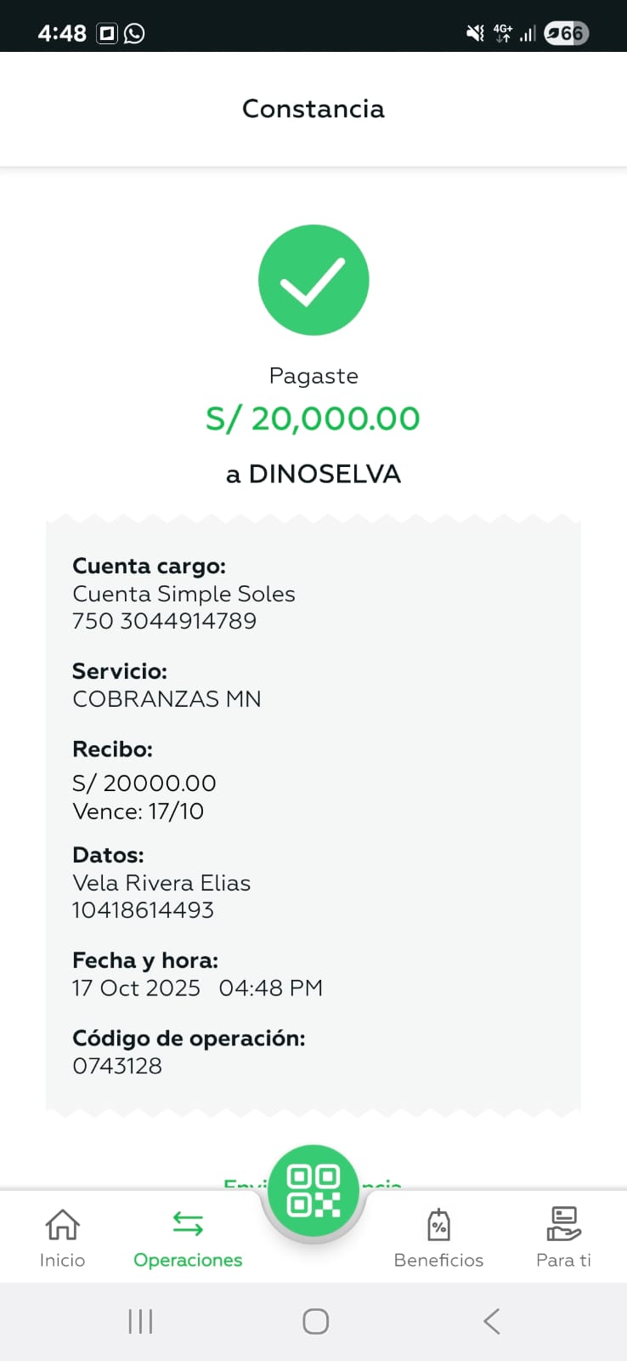Tap the paid amount S/ 20,000.00

pos(313,419)
